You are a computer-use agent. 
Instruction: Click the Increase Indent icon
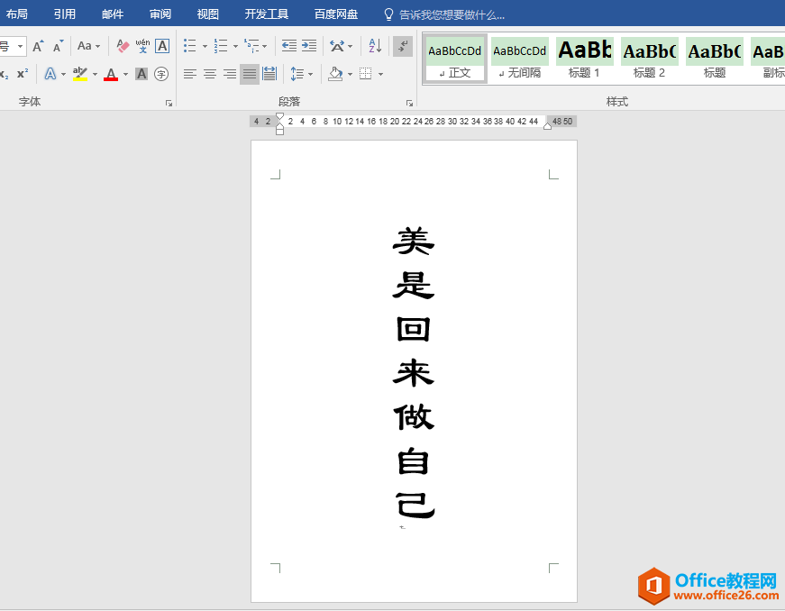coord(309,46)
